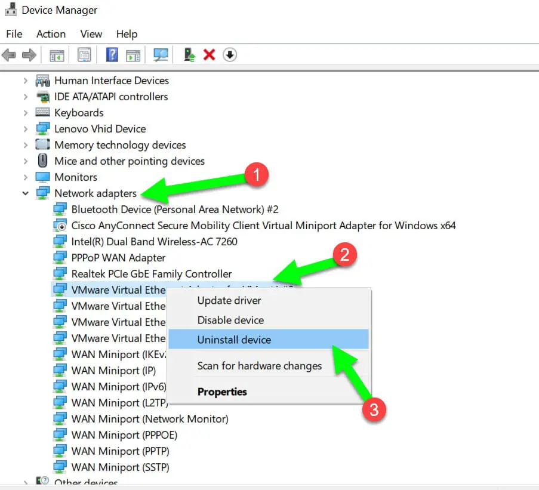This screenshot has width=539, height=490.
Task: Click the Monitors category icon
Action: coord(42,177)
